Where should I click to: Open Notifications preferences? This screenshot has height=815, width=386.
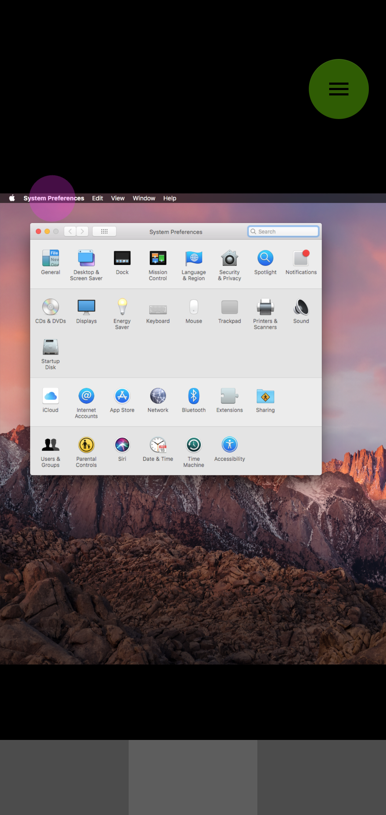coord(301,262)
